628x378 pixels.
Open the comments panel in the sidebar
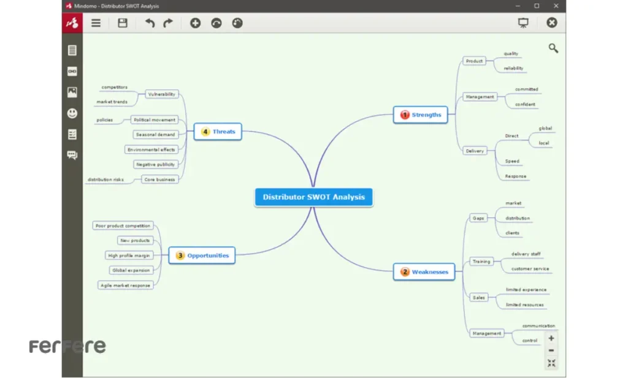click(x=72, y=155)
